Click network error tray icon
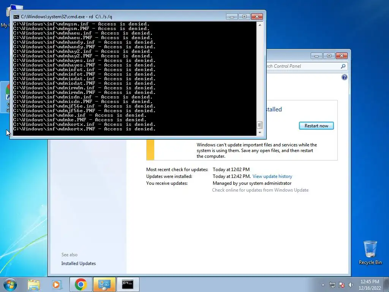 [x=332, y=285]
